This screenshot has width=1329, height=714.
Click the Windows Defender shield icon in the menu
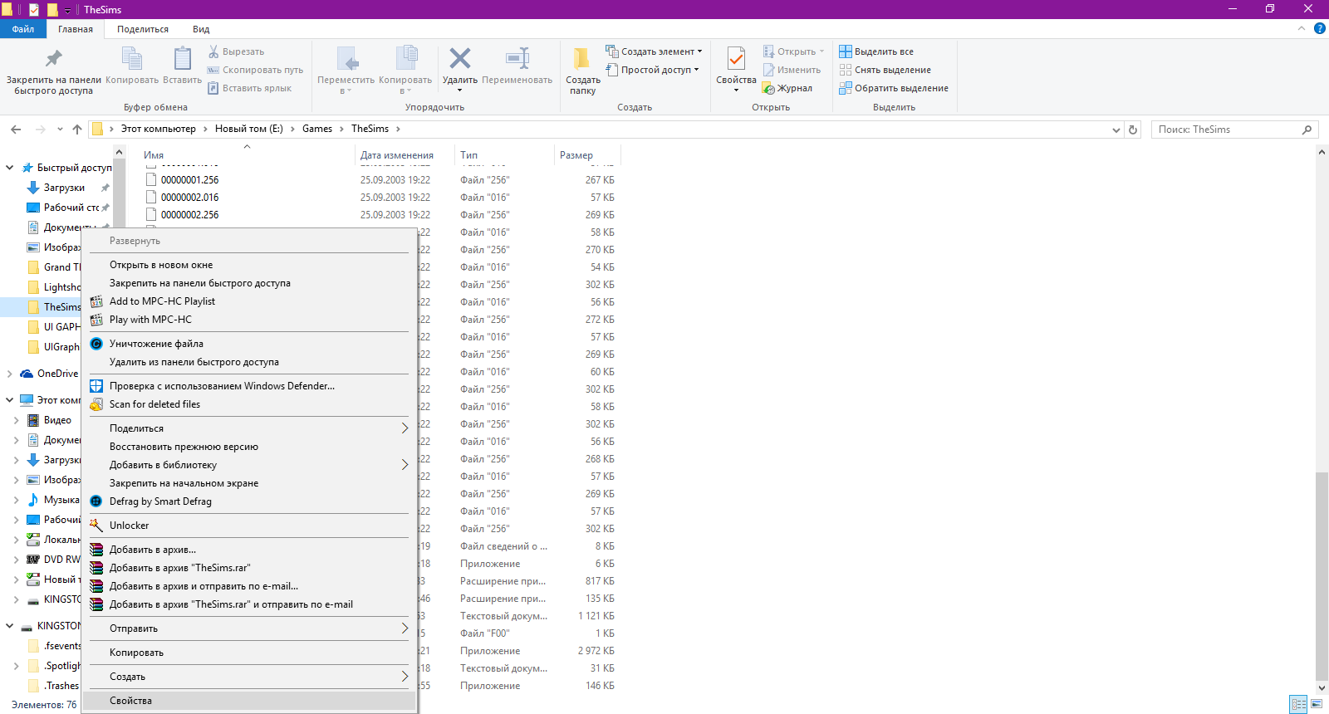(96, 386)
